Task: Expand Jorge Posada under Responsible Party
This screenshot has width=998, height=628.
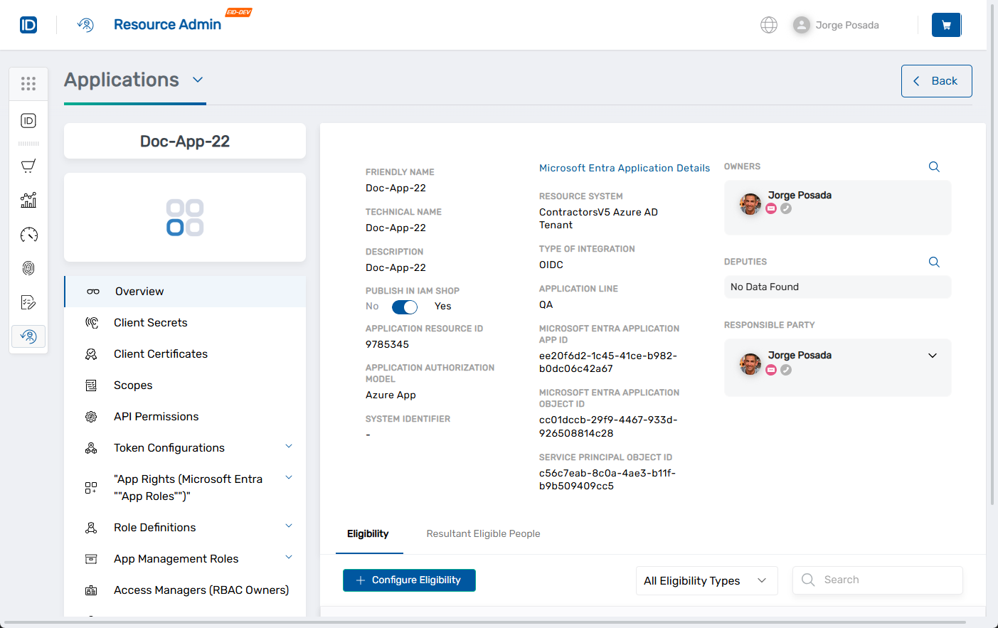Action: tap(933, 355)
